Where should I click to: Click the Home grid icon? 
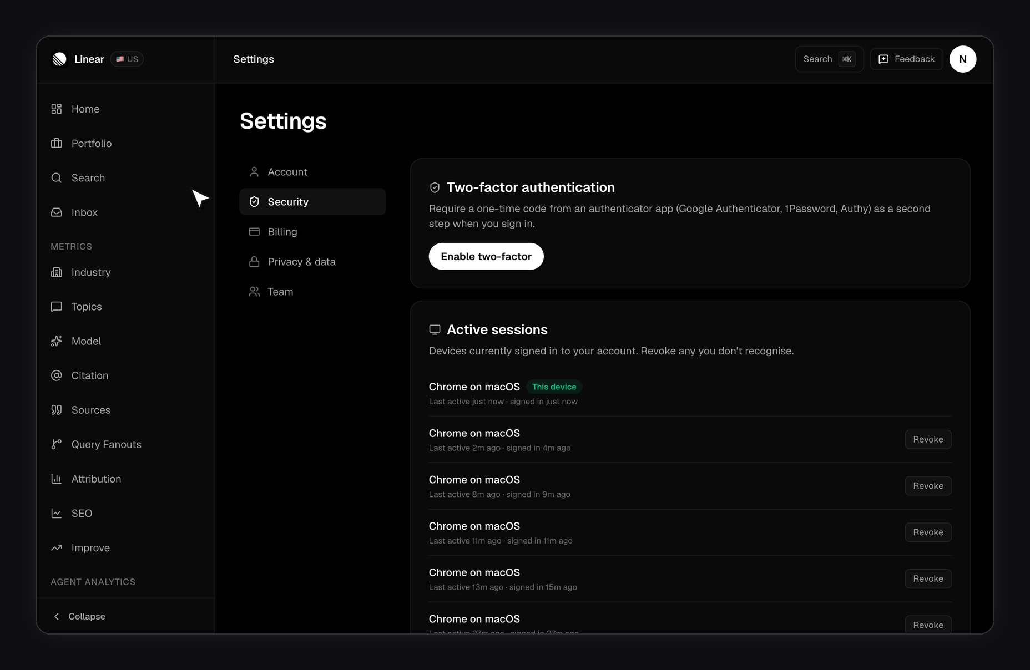57,109
